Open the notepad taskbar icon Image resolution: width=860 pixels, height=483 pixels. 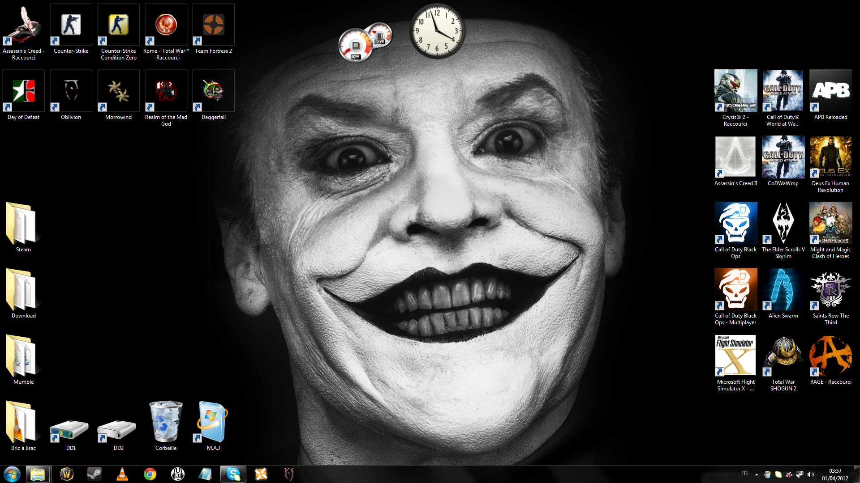pyautogui.click(x=206, y=474)
